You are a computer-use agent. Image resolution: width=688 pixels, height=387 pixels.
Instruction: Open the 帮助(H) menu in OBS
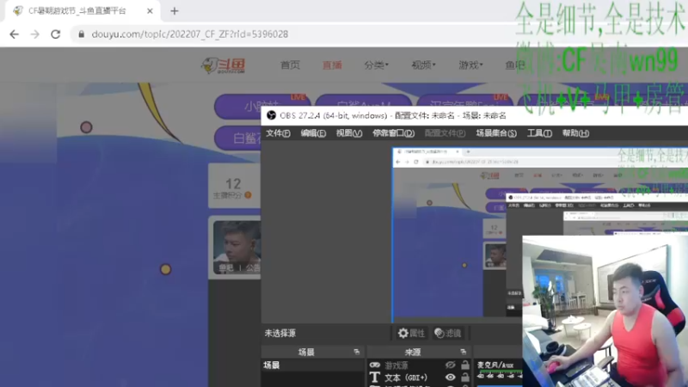(575, 133)
